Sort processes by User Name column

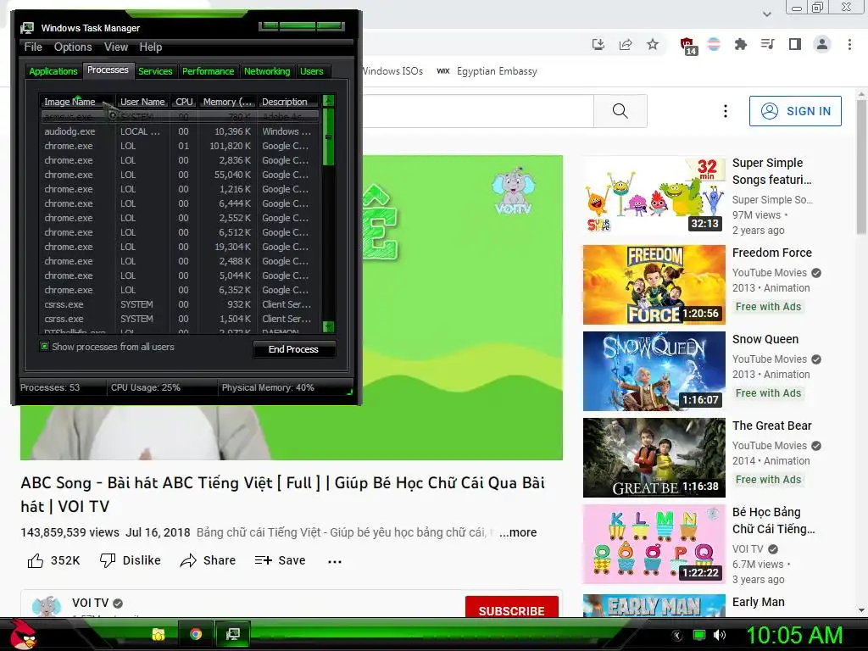(x=142, y=102)
